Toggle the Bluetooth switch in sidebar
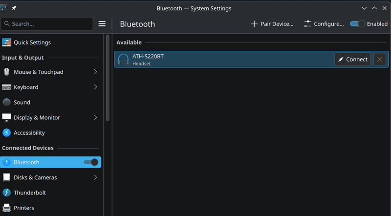Screen dimensions: 391x216 coord(91,162)
